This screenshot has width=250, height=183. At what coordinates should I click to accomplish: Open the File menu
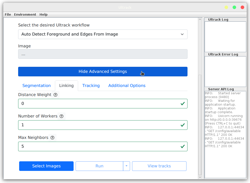tap(8, 15)
